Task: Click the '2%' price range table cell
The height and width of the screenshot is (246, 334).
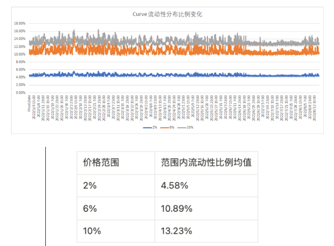Action: (116, 186)
